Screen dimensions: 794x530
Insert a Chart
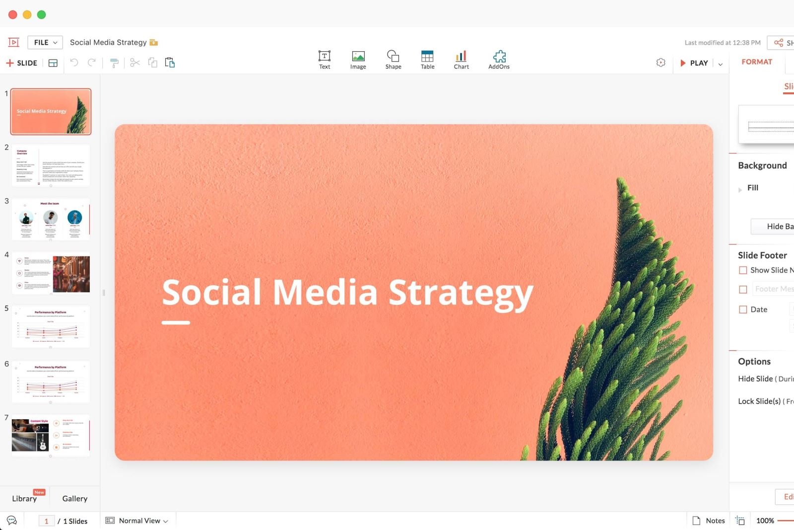[461, 60]
